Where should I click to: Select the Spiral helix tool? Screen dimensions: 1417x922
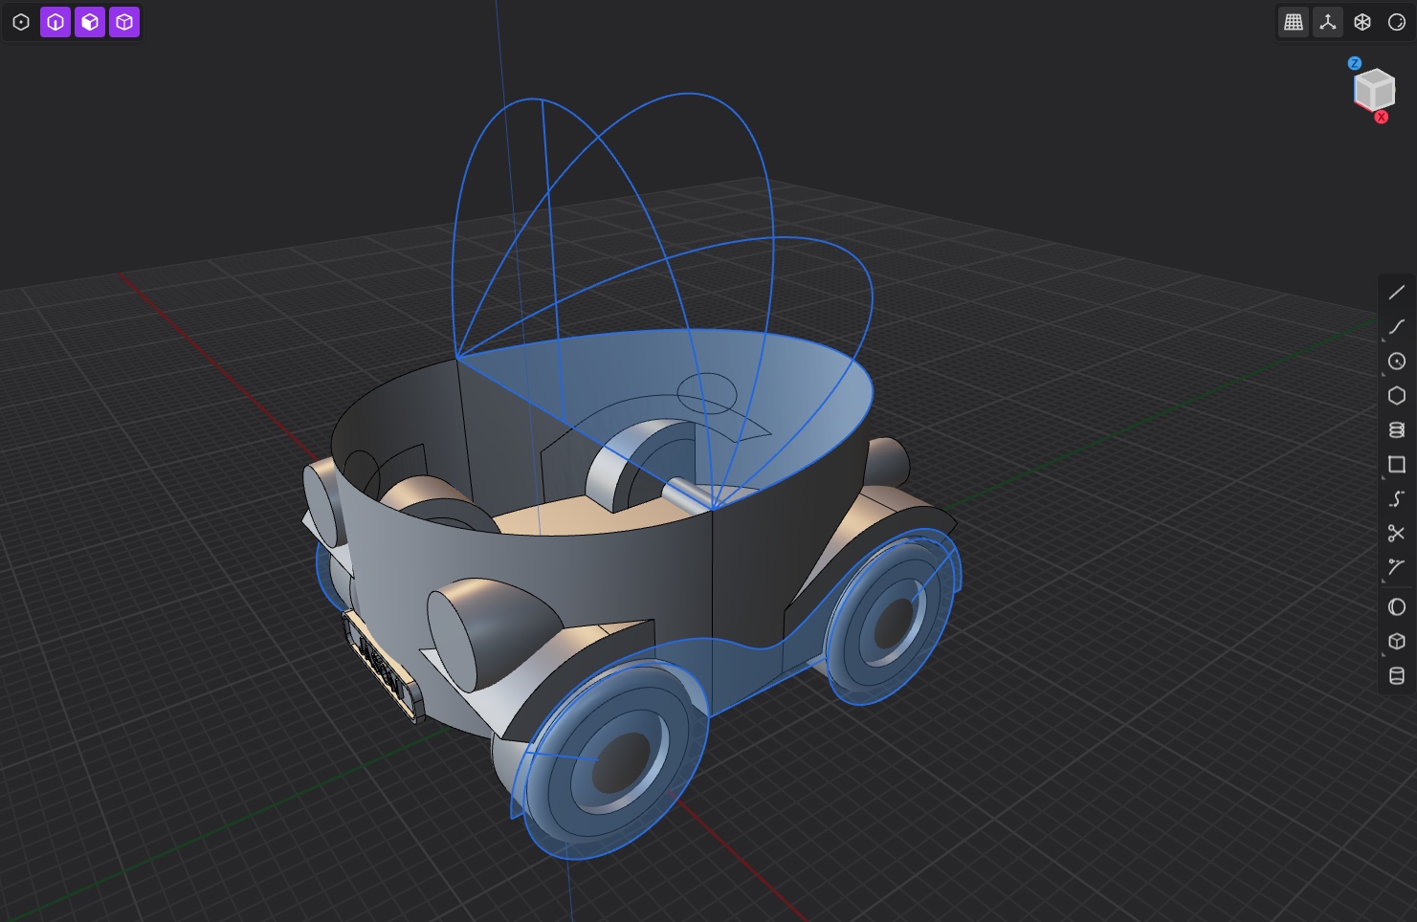(x=1397, y=430)
